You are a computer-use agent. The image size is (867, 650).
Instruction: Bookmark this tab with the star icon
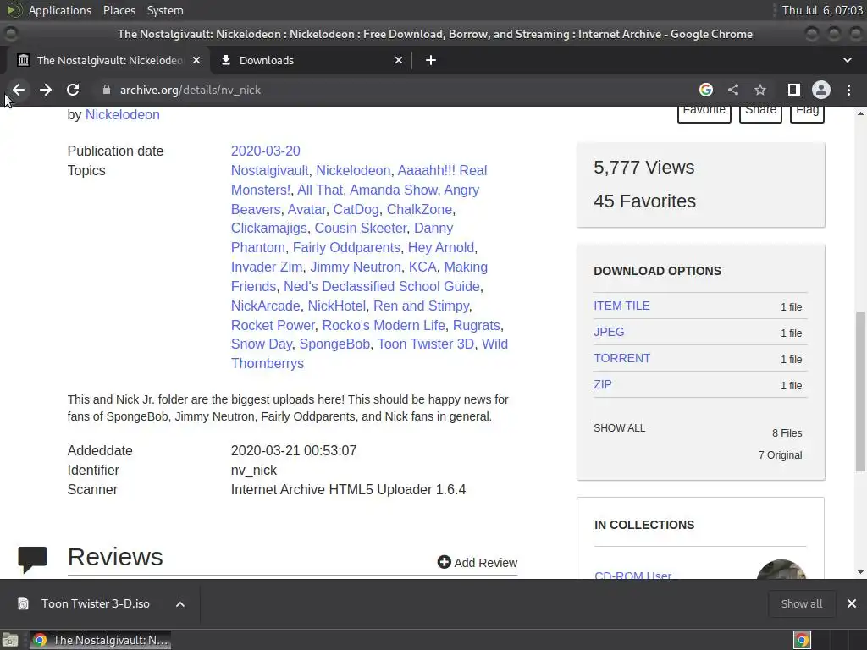pos(760,90)
